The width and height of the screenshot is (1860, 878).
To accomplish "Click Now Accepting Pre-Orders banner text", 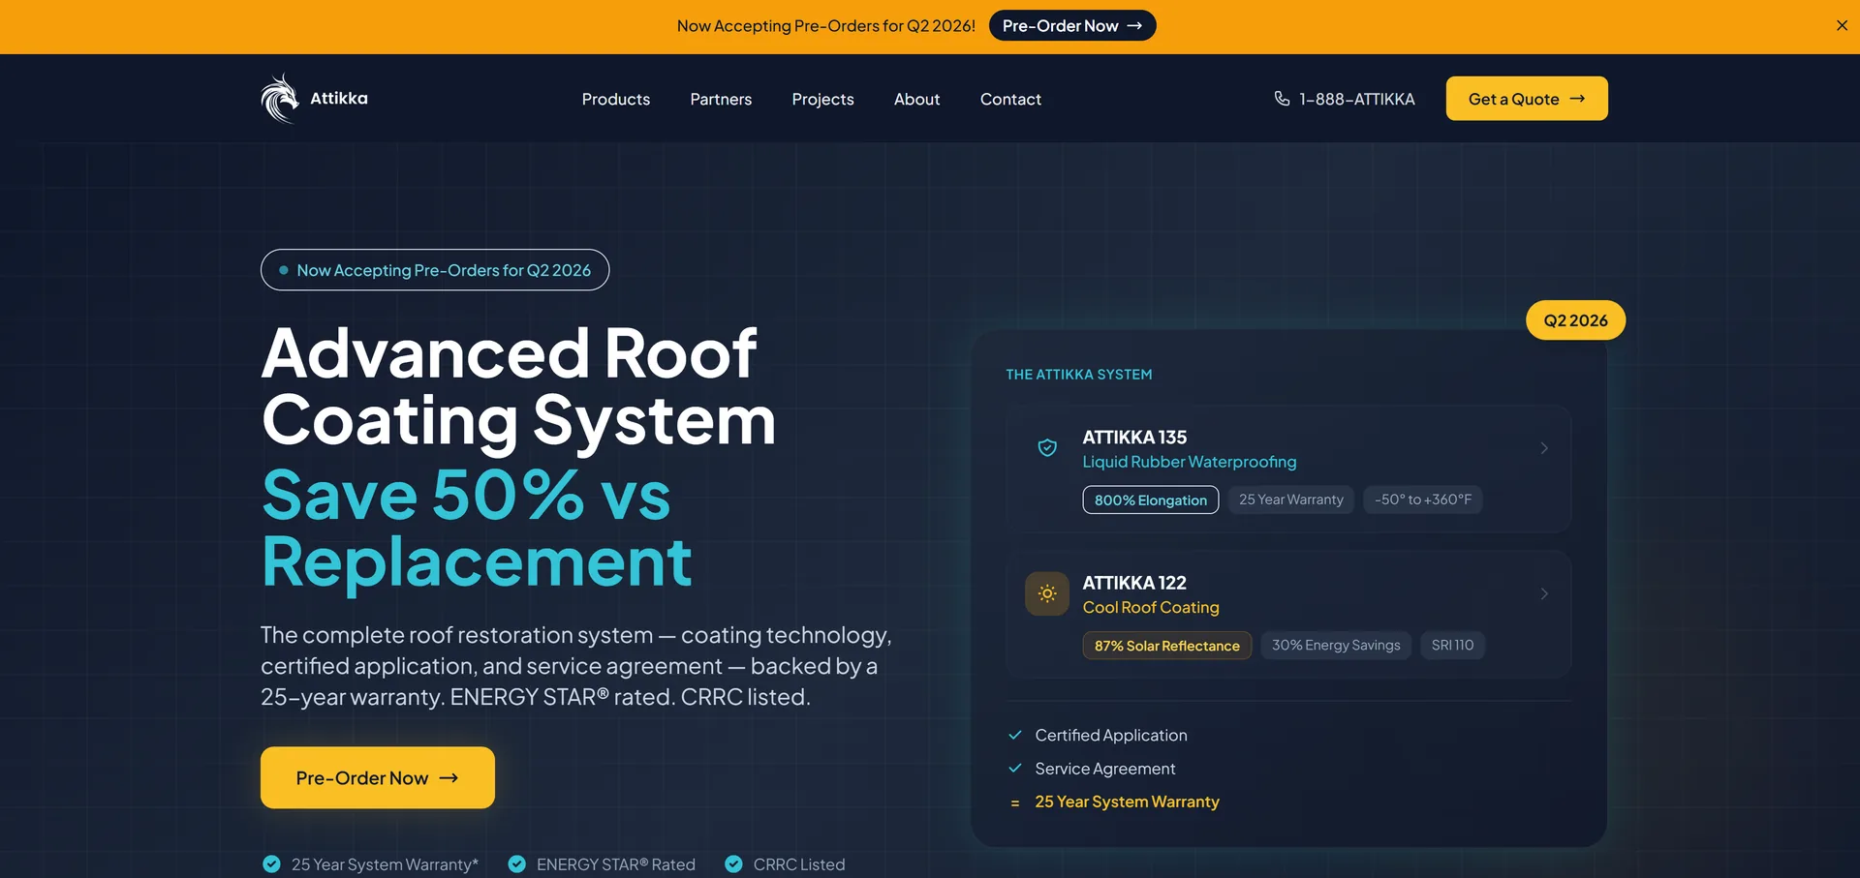I will point(826,26).
